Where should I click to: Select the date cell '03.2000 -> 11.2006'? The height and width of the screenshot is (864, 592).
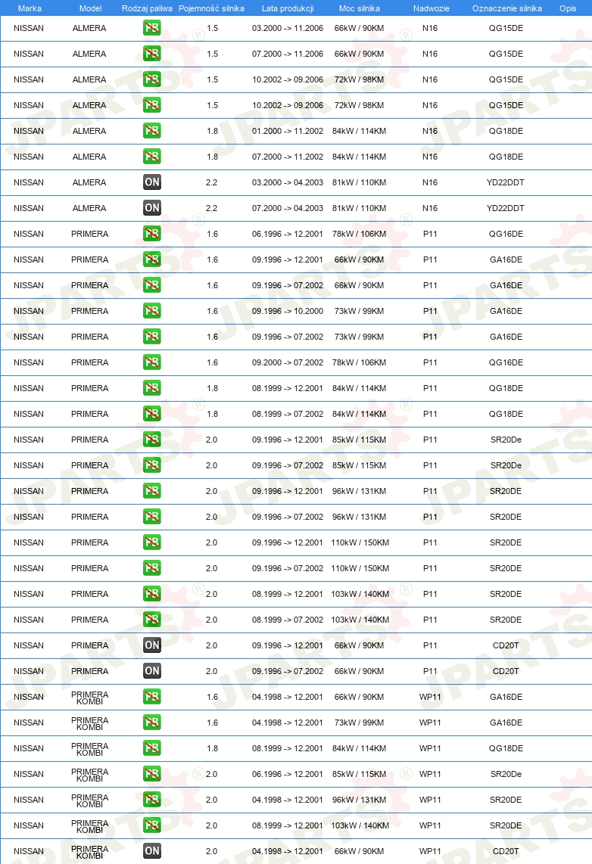(288, 28)
